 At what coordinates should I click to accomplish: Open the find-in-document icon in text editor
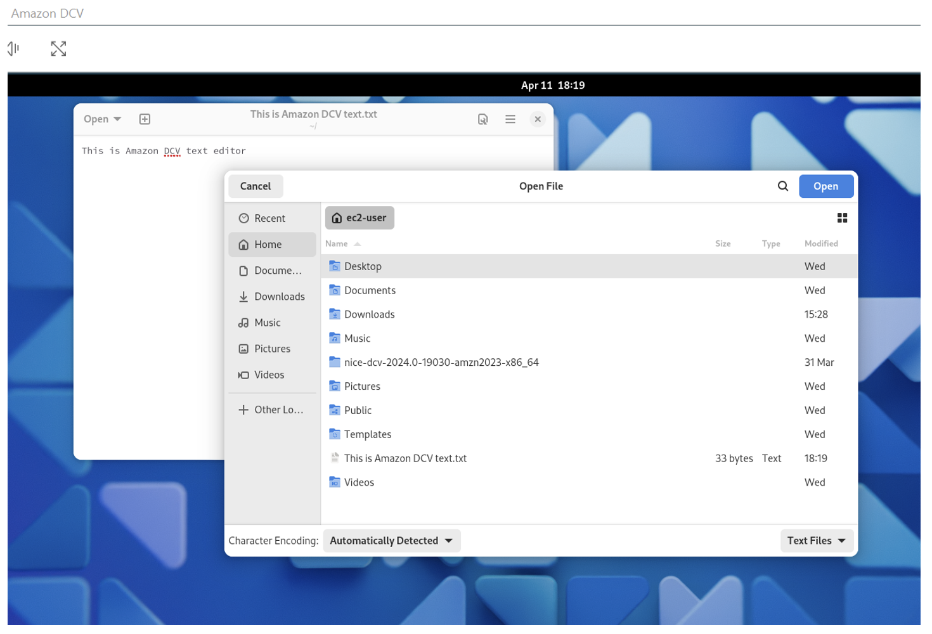pyautogui.click(x=482, y=119)
